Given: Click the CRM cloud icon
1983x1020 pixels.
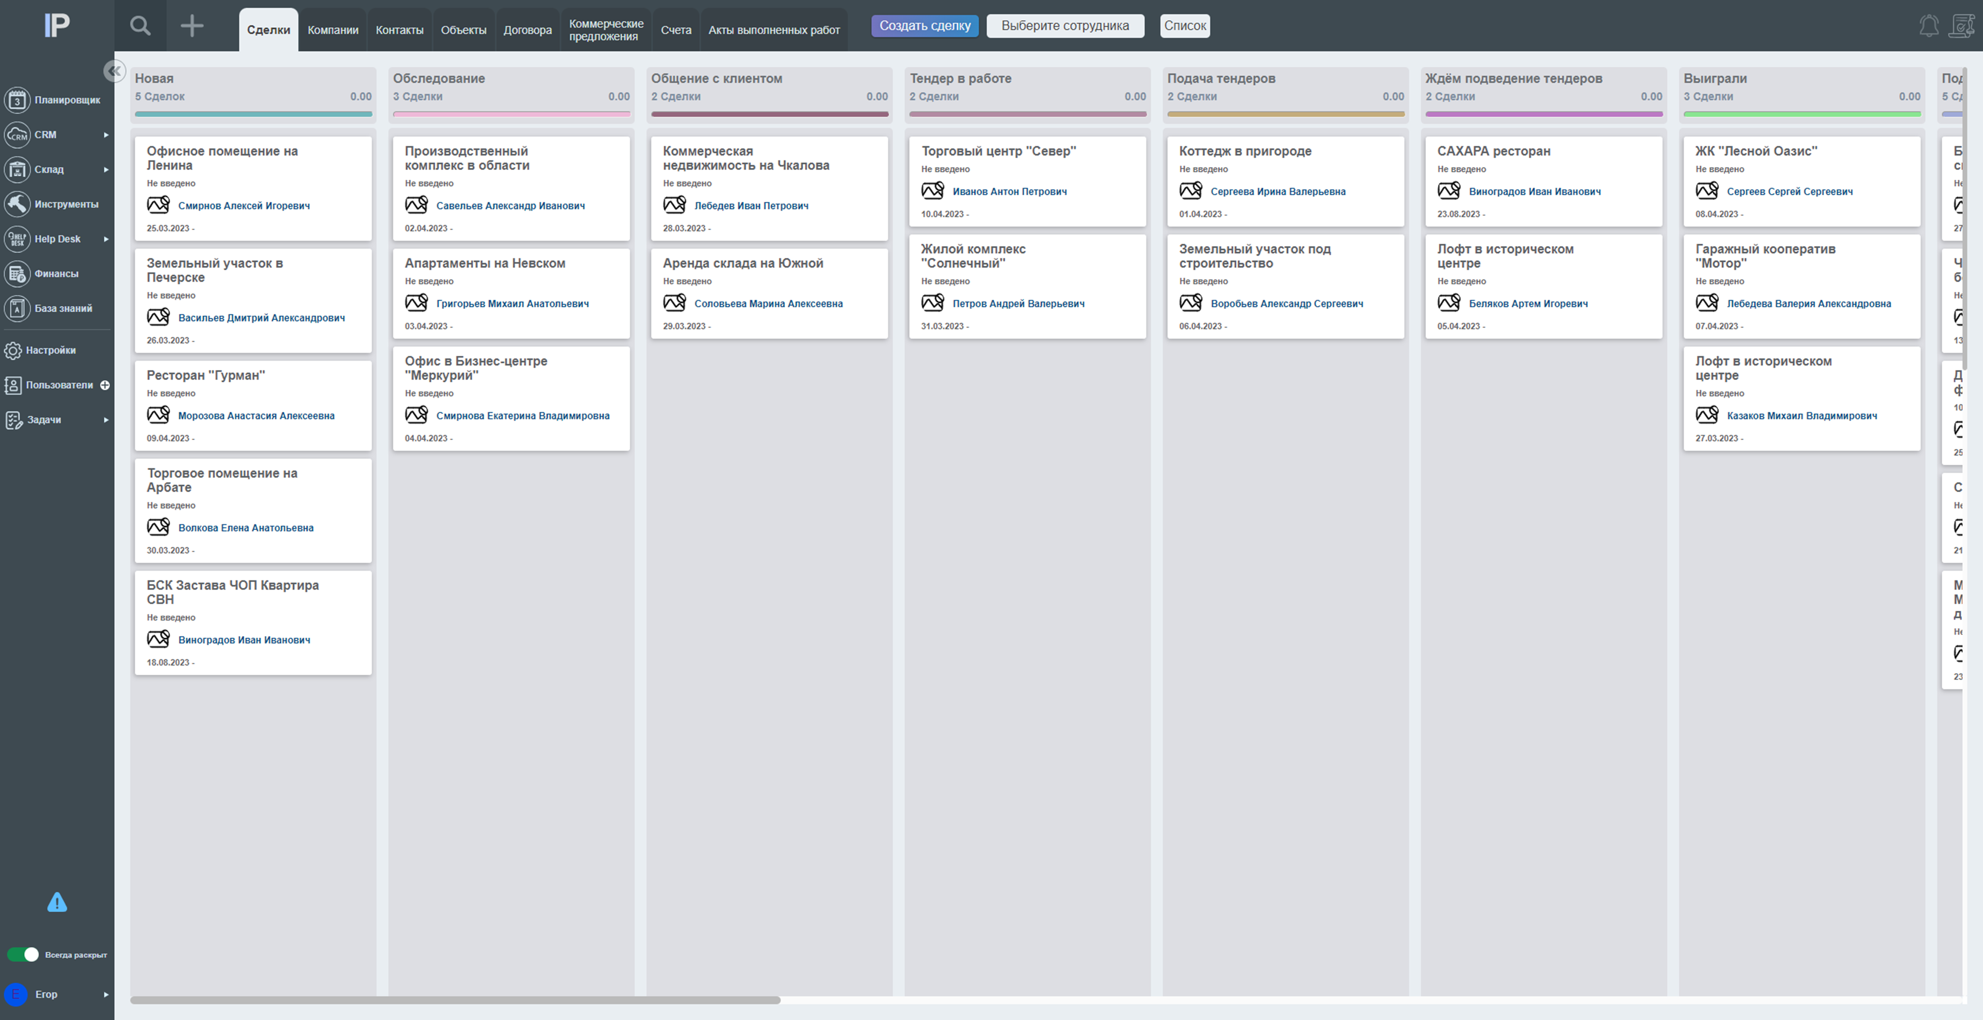Looking at the screenshot, I should [x=17, y=135].
